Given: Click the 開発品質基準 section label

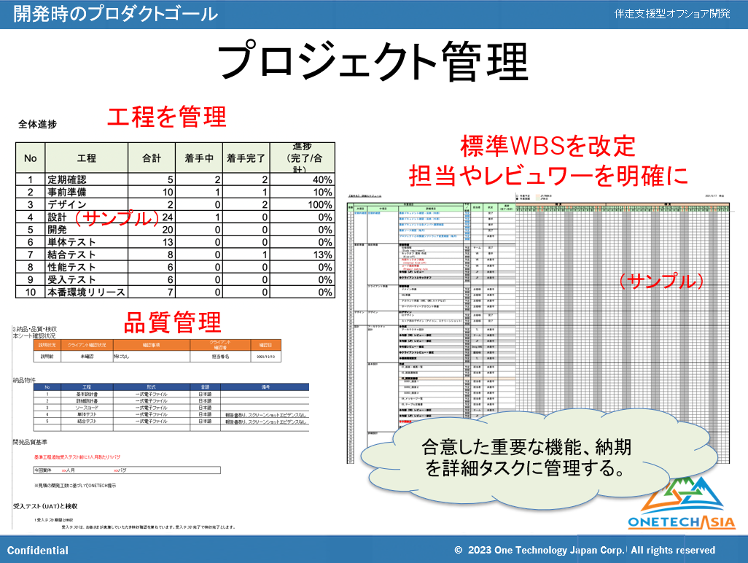Looking at the screenshot, I should tap(30, 442).
